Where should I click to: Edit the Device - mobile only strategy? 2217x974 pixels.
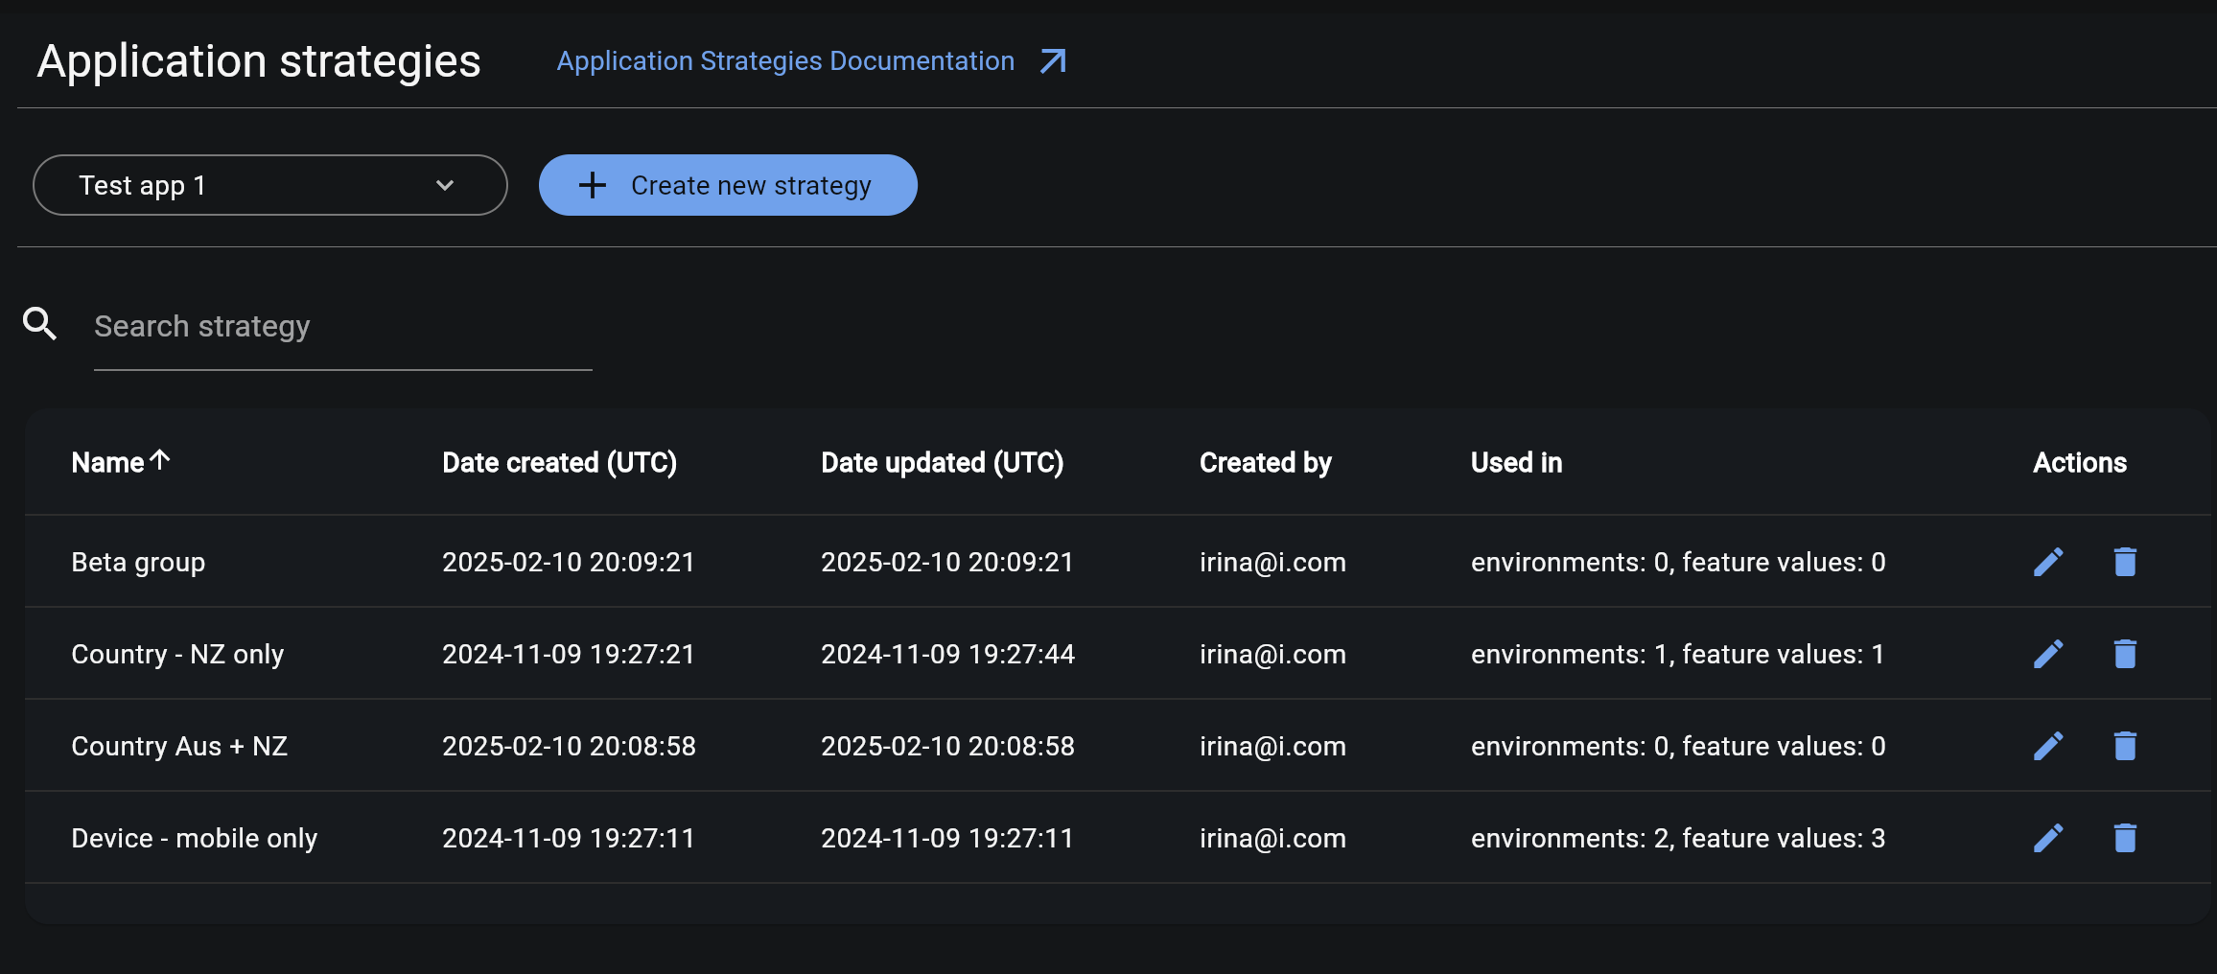2048,837
